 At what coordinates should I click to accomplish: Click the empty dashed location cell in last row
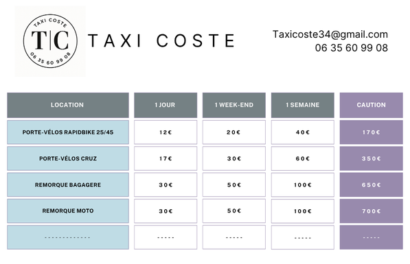(68, 237)
